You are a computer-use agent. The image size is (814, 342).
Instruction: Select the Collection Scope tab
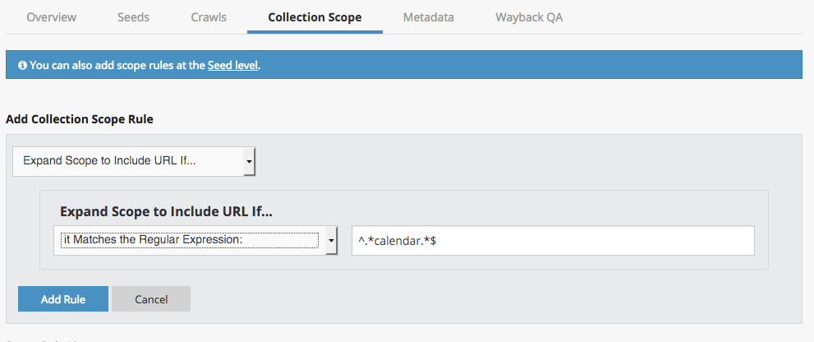[x=315, y=16]
